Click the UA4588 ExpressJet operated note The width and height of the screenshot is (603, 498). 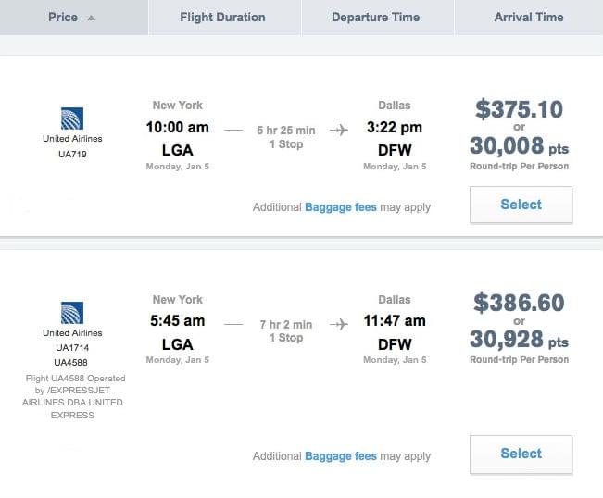[72, 396]
